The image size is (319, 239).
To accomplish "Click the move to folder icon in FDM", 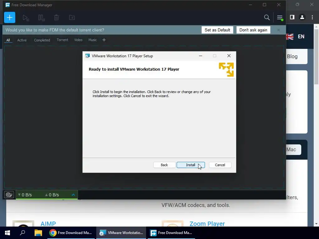I will click(72, 18).
